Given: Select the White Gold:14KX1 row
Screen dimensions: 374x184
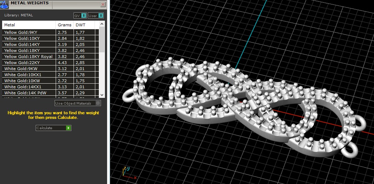Looking at the screenshot, I should [x=50, y=87].
